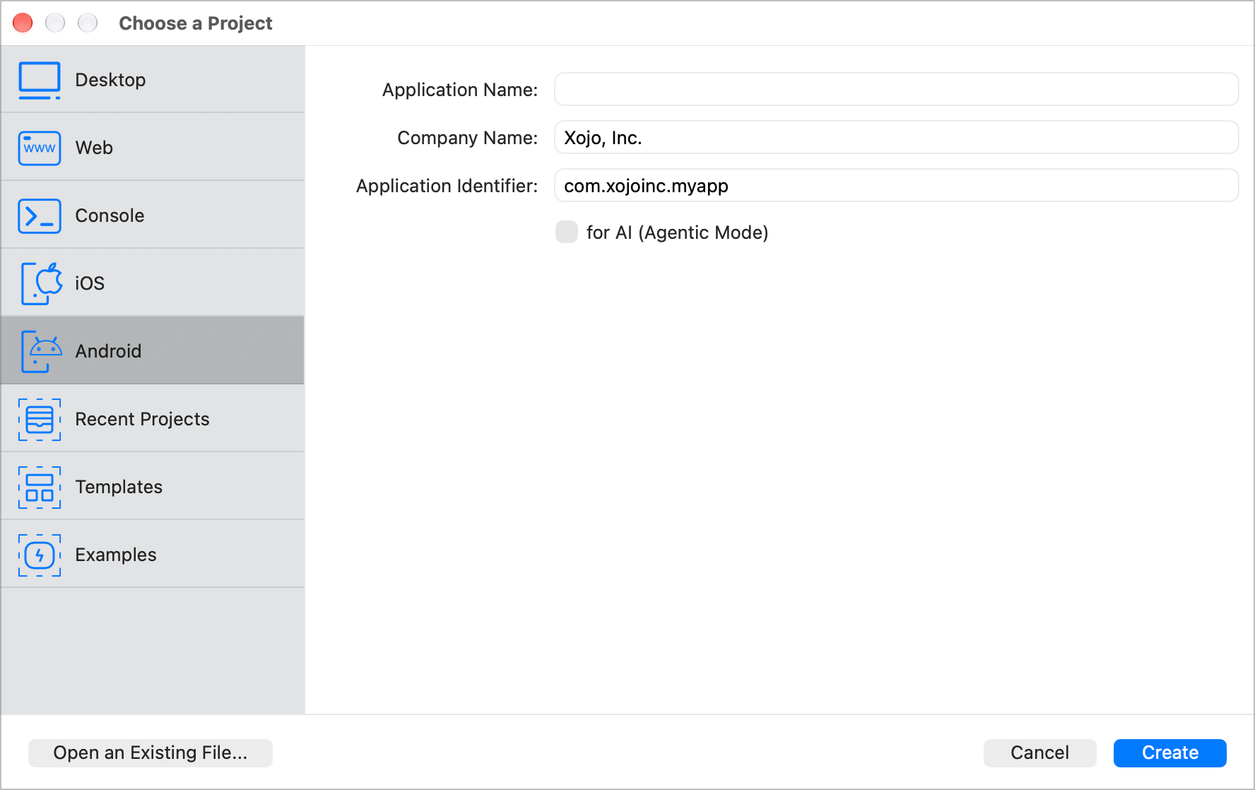Enable the for AI (Agentic Mode) checkbox
This screenshot has height=790, width=1255.
pyautogui.click(x=567, y=232)
